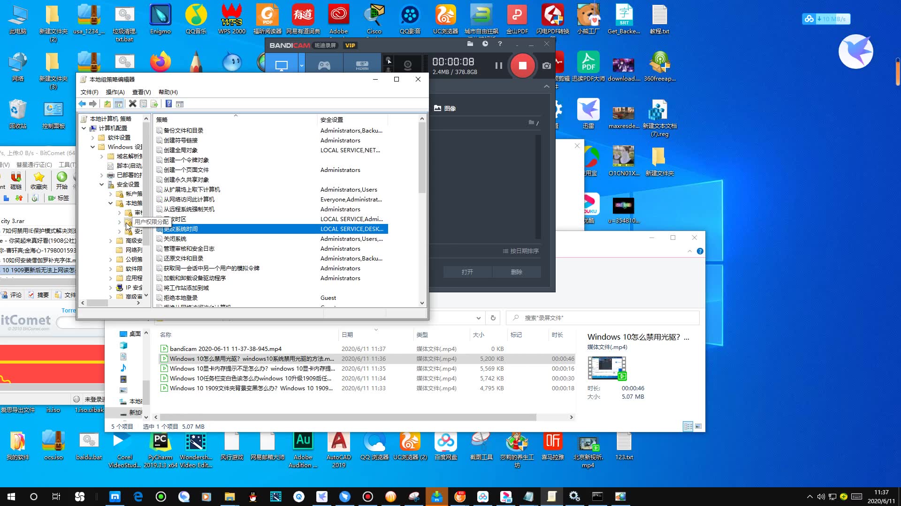901x506 pixels.
Task: Click the export list toolbar icon
Action: point(154,104)
